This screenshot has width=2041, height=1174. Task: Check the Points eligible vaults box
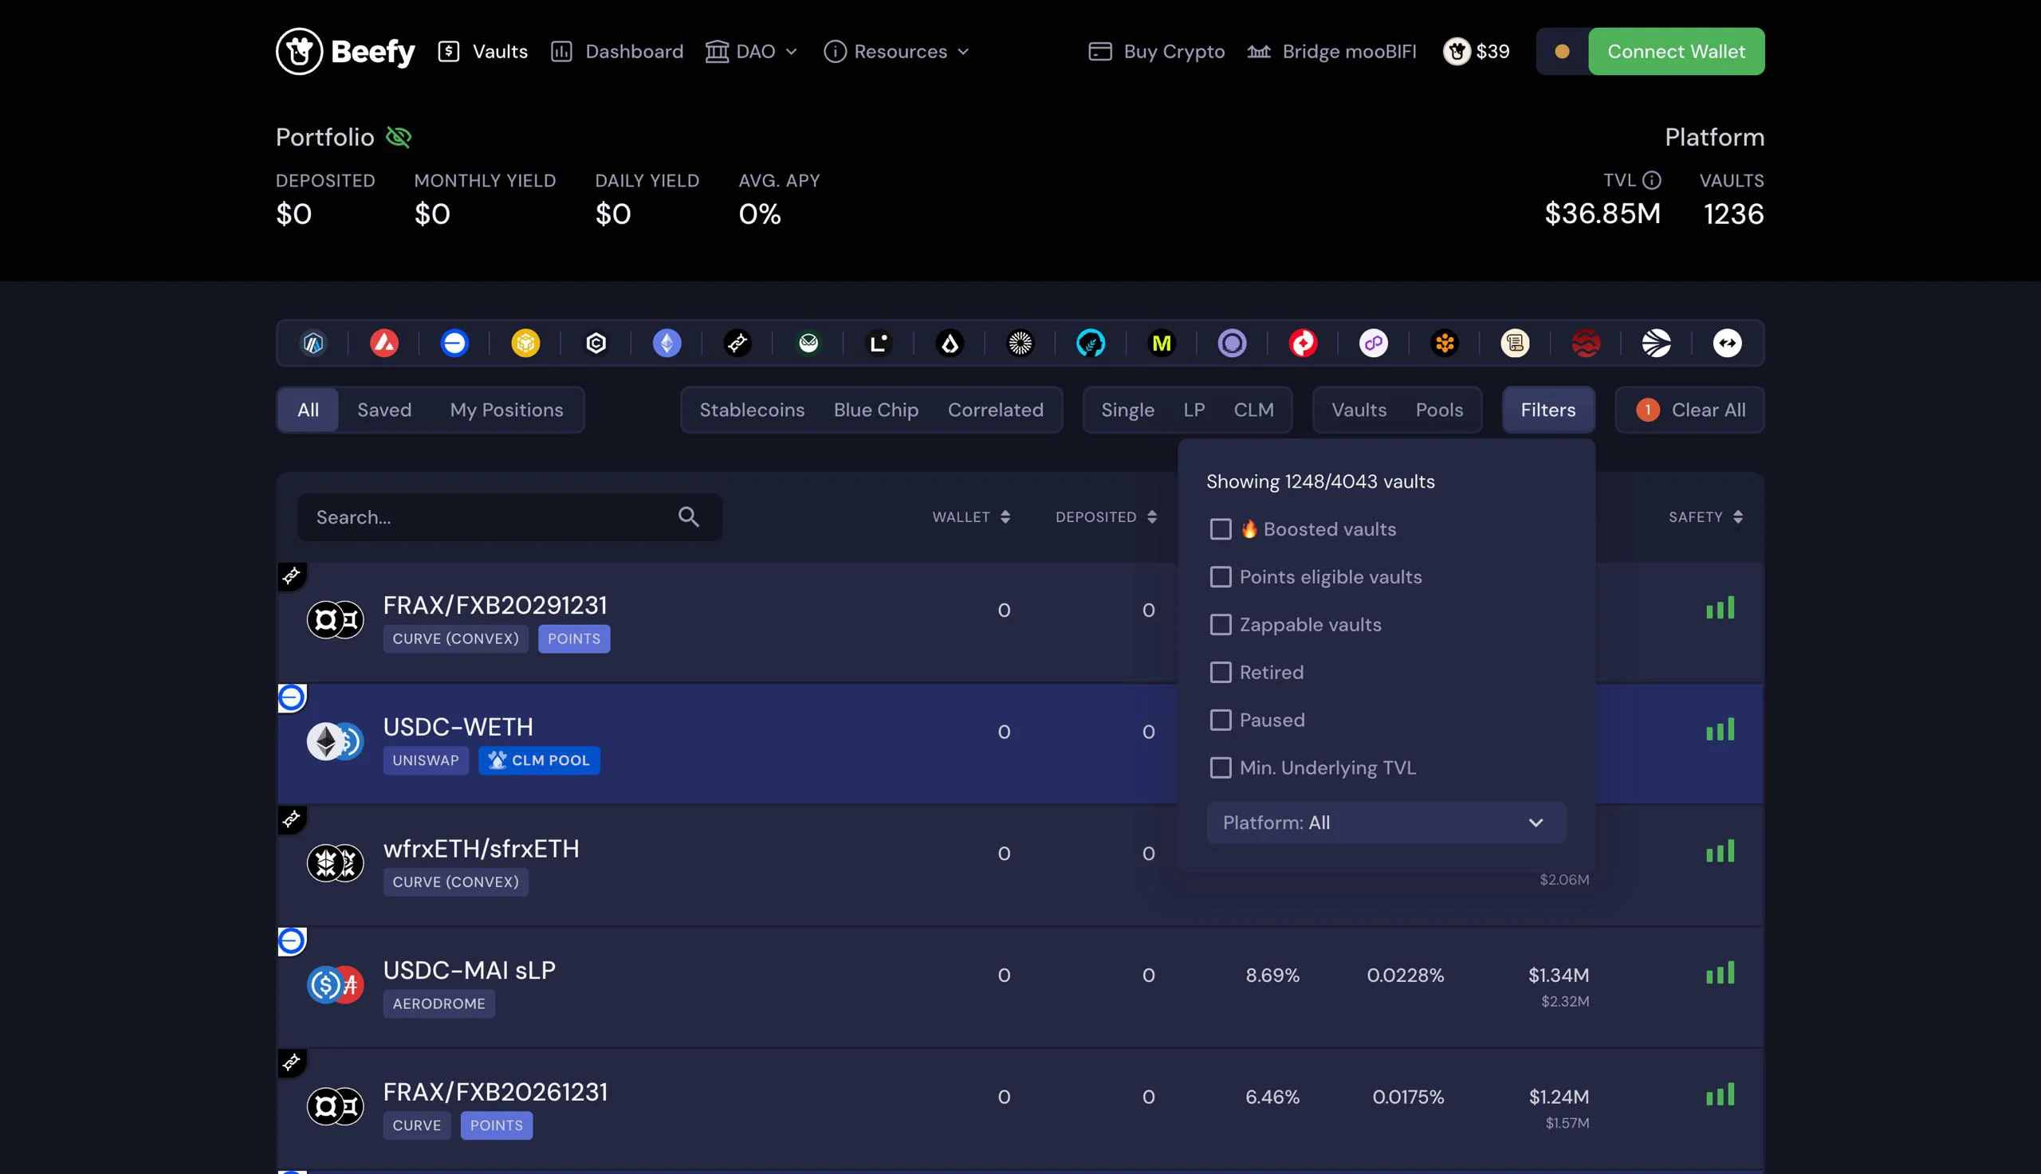point(1221,576)
